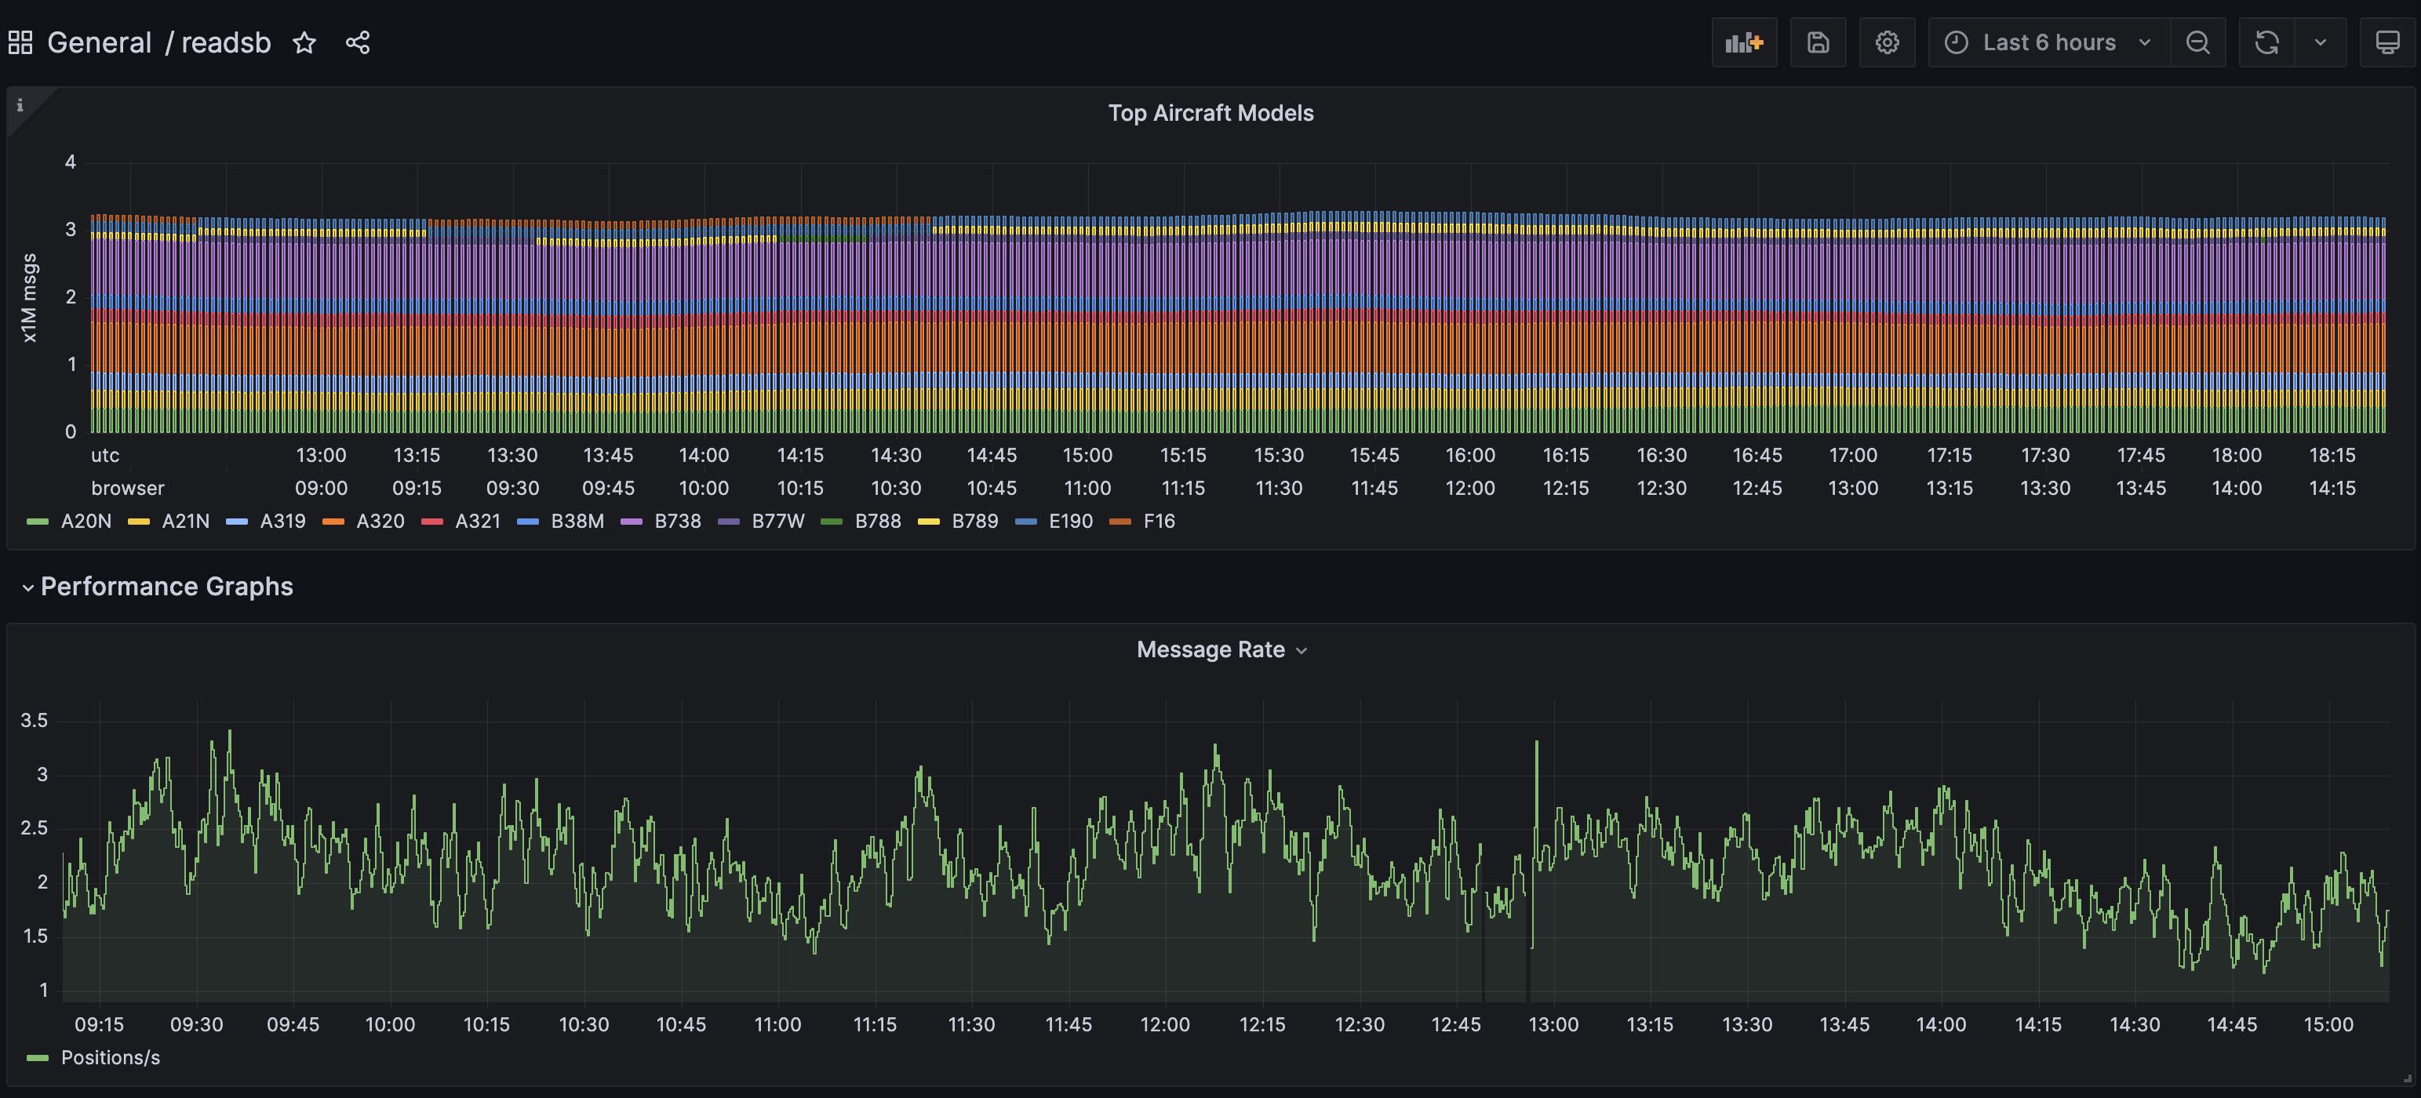Toggle the B738 legend series
Image resolution: width=2421 pixels, height=1098 pixels.
[677, 522]
